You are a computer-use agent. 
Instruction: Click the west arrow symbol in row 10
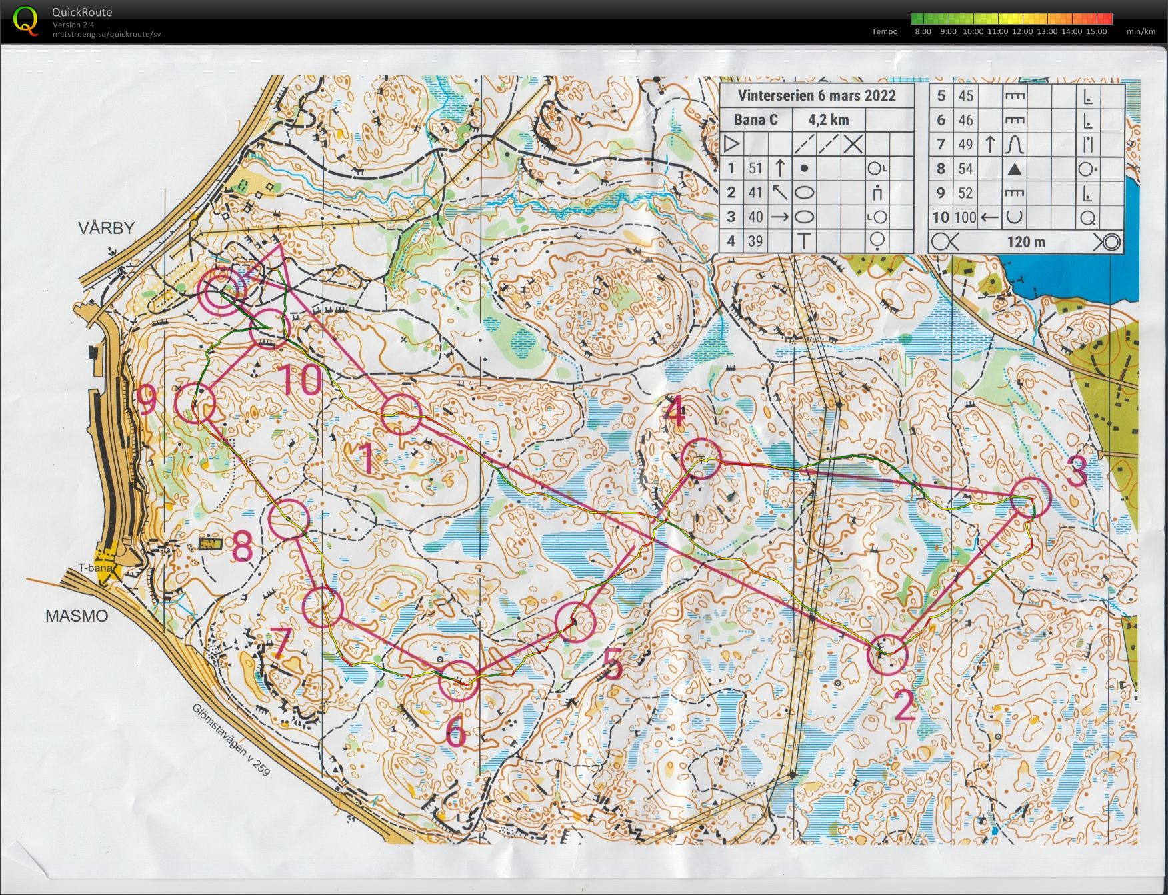(x=991, y=217)
